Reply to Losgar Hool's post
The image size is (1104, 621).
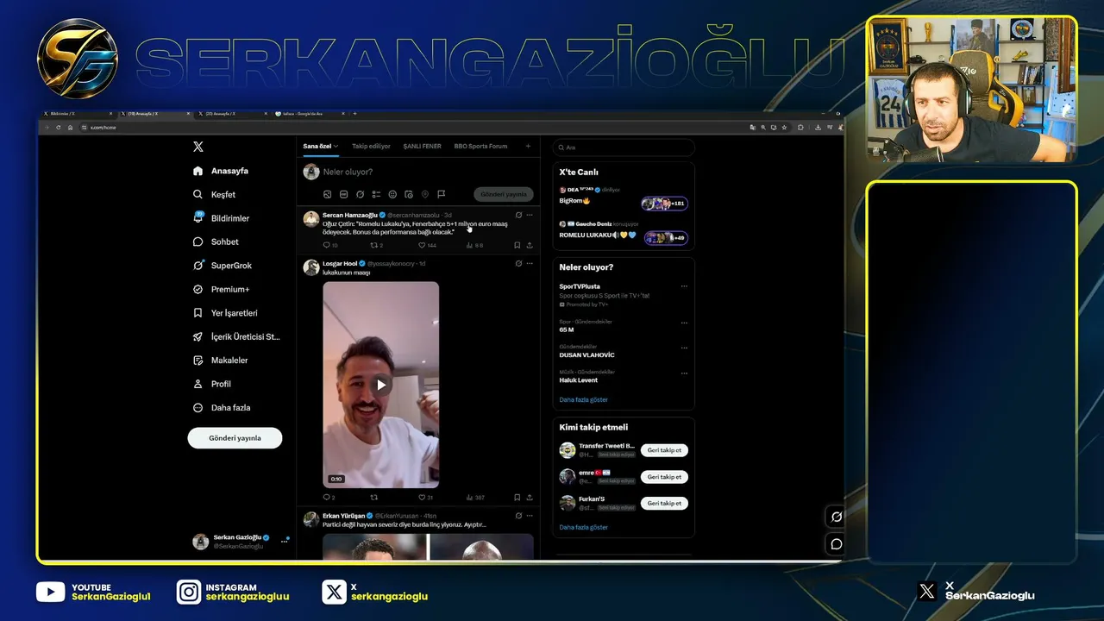tap(327, 498)
